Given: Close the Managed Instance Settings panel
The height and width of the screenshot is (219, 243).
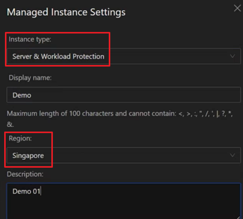Looking at the screenshot, I should pos(237,8).
